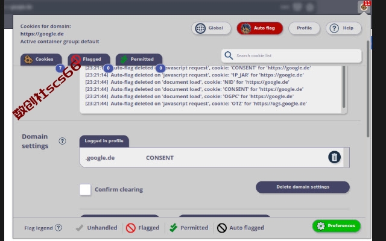Click the globe icon in Global button

200,28
